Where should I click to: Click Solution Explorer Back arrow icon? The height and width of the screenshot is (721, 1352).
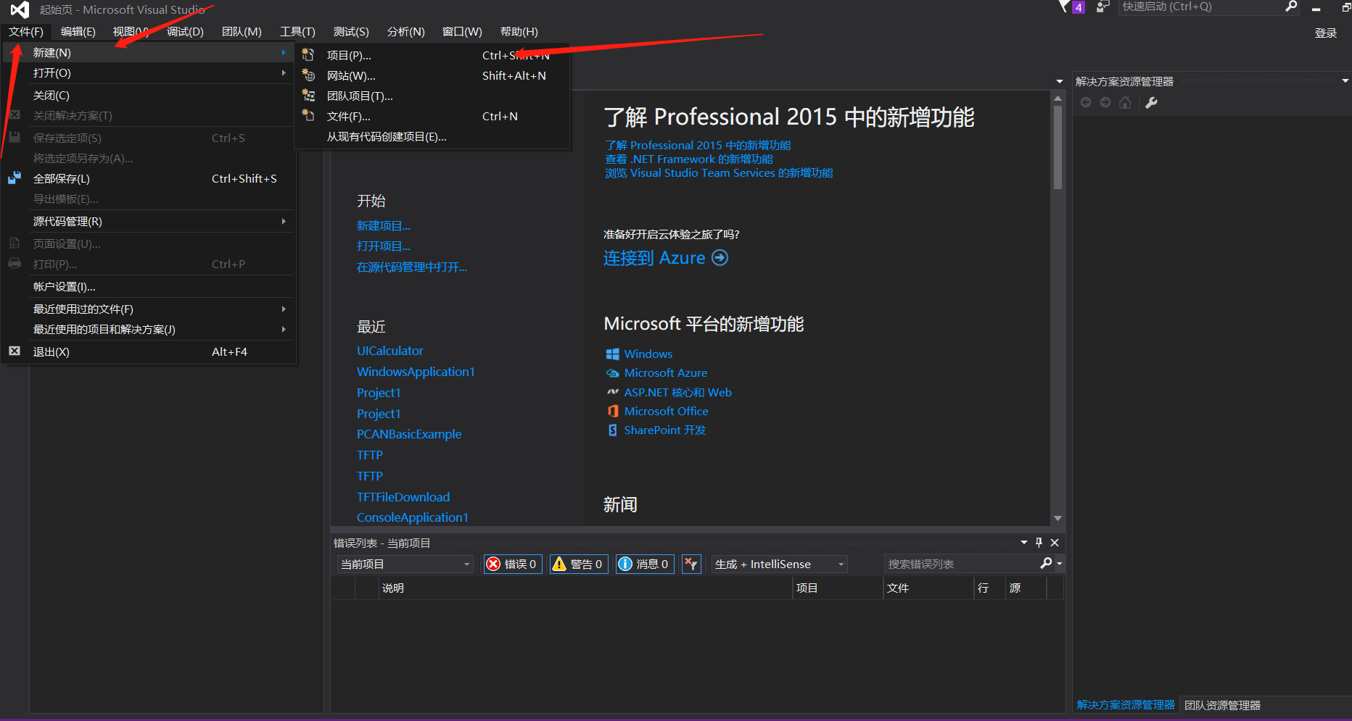click(x=1086, y=103)
